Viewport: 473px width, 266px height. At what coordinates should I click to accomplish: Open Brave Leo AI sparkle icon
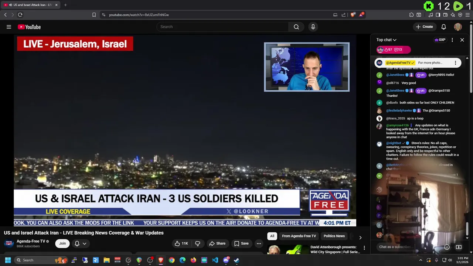pos(453,15)
